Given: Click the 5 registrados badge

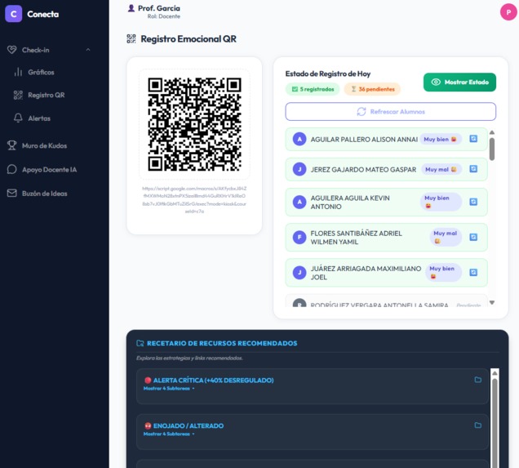Looking at the screenshot, I should 313,89.
